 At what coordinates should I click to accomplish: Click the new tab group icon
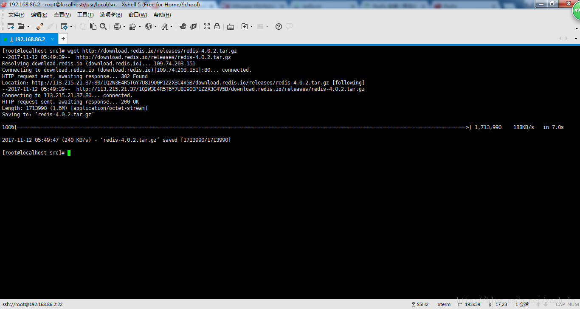coord(245,26)
